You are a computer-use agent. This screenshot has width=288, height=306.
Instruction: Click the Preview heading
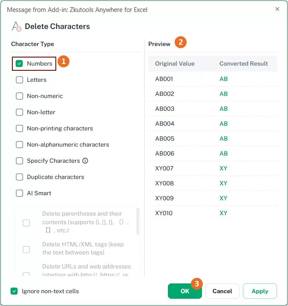click(159, 44)
